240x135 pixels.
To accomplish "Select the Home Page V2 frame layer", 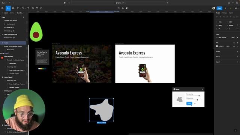I will 9,57.
